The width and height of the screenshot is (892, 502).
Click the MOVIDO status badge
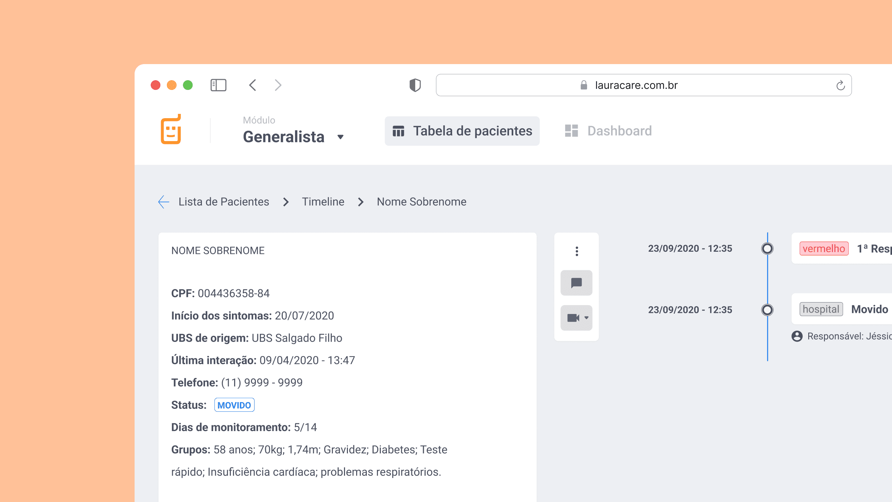234,405
